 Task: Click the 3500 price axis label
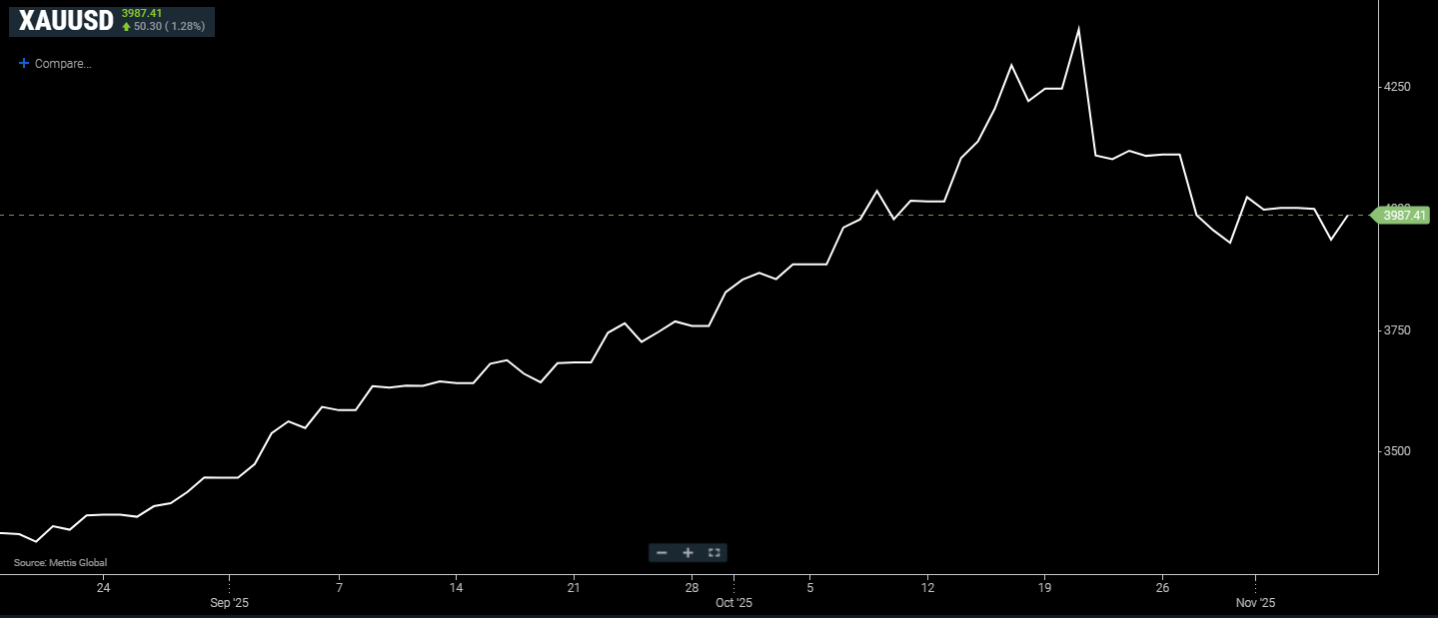[1396, 451]
